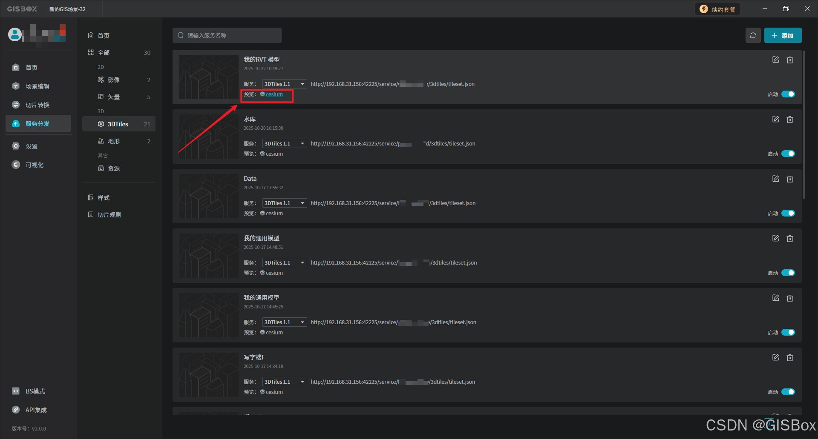
Task: Open 3DTiles 1.1 dropdown for 写字楼F
Action: tap(284, 382)
